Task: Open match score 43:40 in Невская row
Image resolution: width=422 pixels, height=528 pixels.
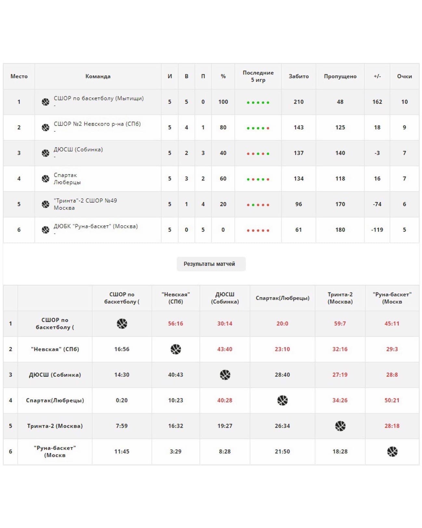Action: tap(225, 349)
